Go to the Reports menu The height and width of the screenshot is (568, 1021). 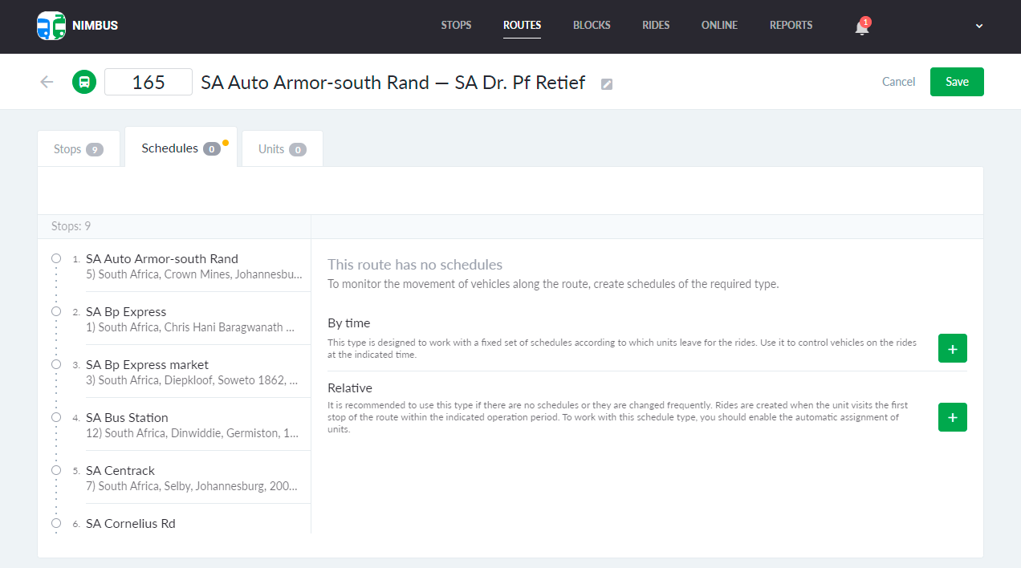(791, 26)
